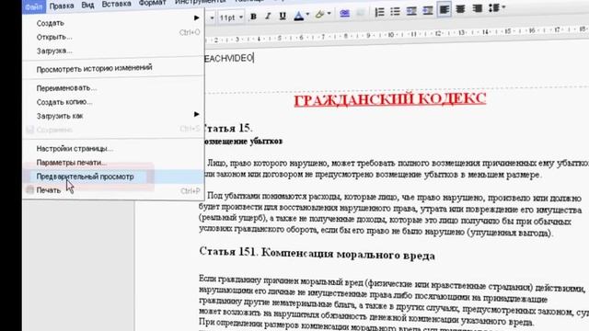Viewport: 589px width, 331px height.
Task: Apply a bulleted list
Action: tap(395, 11)
